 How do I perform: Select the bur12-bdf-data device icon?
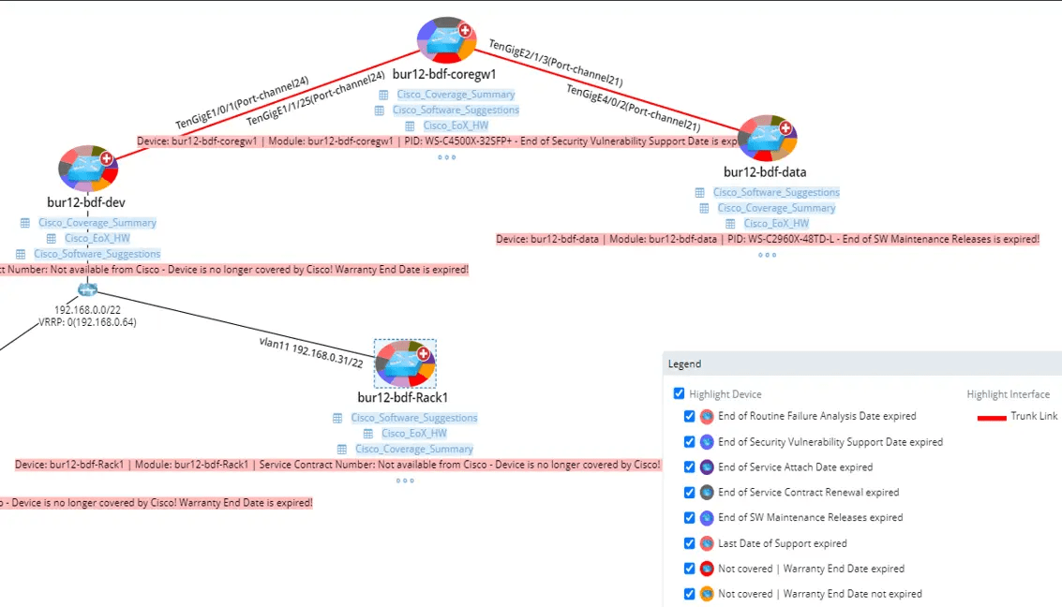click(x=767, y=136)
